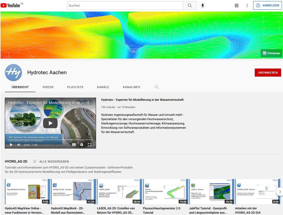Image resolution: width=283 pixels, height=215 pixels.
Task: Open the three-dot settings menu
Action: [x=247, y=5]
